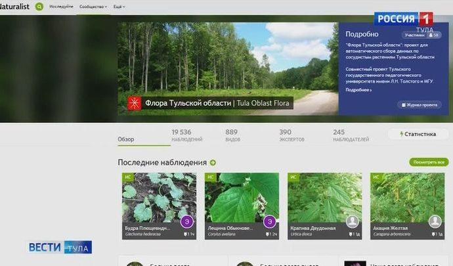Click the Будра Плющевидная species name
The image size is (453, 266).
[148, 228]
